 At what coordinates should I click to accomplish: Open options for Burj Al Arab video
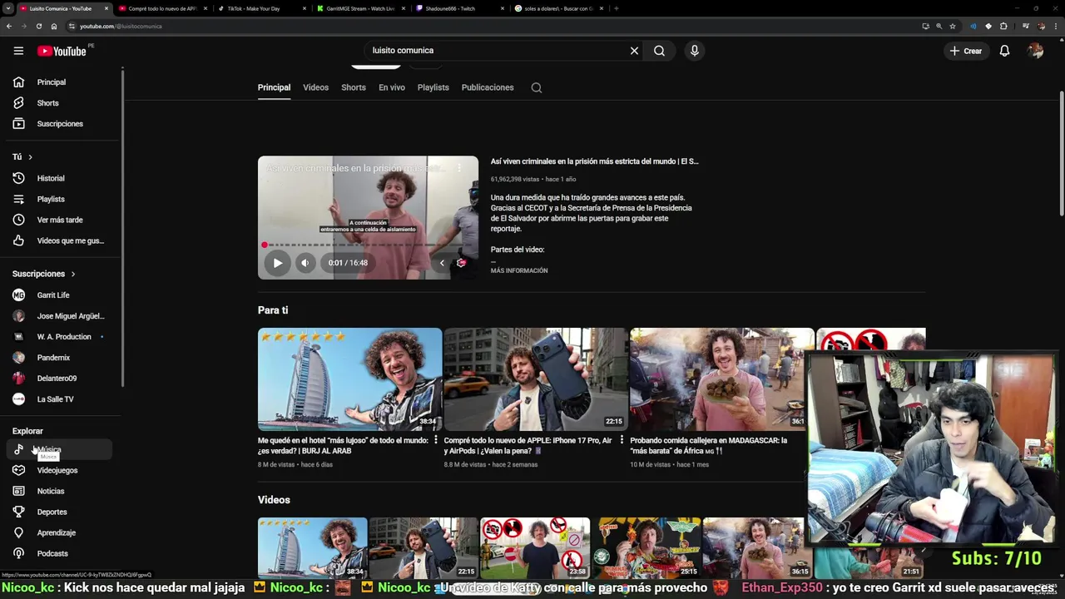tap(435, 441)
